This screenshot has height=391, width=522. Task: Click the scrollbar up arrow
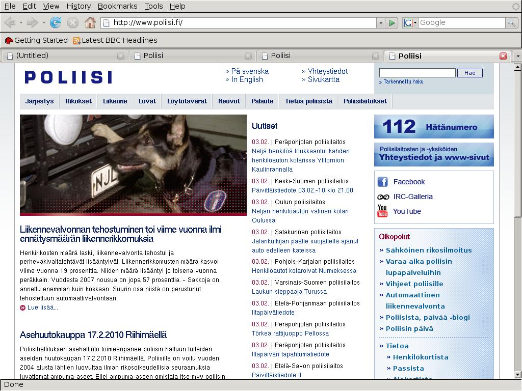click(x=517, y=67)
